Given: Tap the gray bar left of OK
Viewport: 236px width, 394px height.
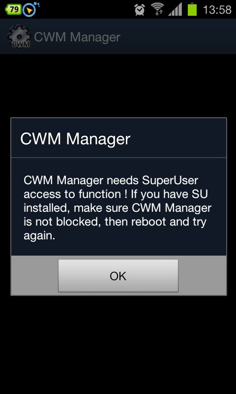Looking at the screenshot, I should pyautogui.click(x=34, y=276).
